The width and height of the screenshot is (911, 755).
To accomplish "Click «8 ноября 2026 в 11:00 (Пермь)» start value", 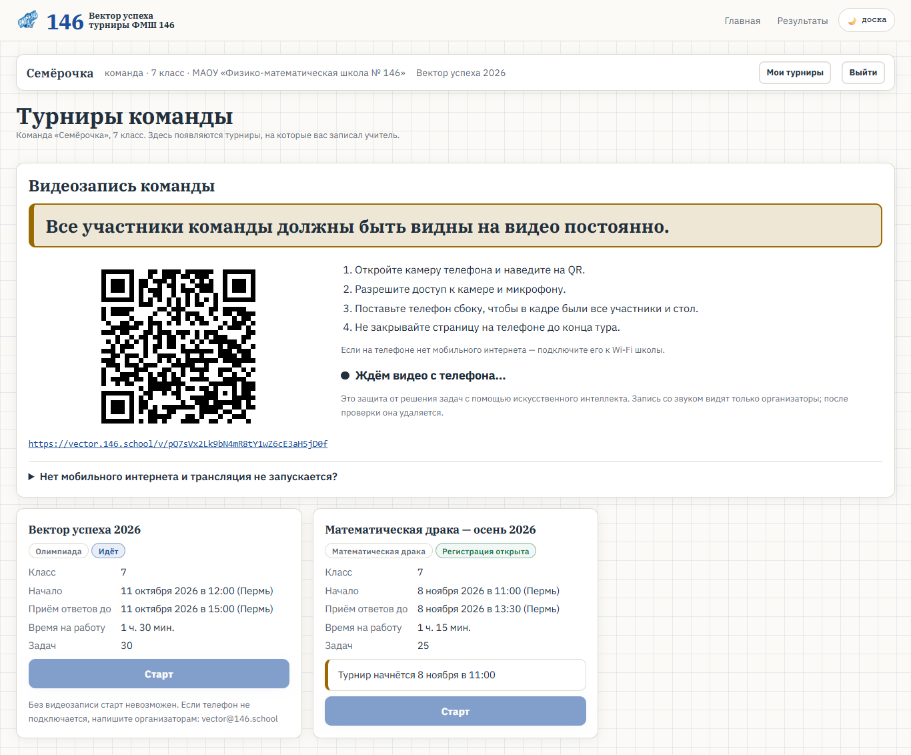I will pos(488,591).
